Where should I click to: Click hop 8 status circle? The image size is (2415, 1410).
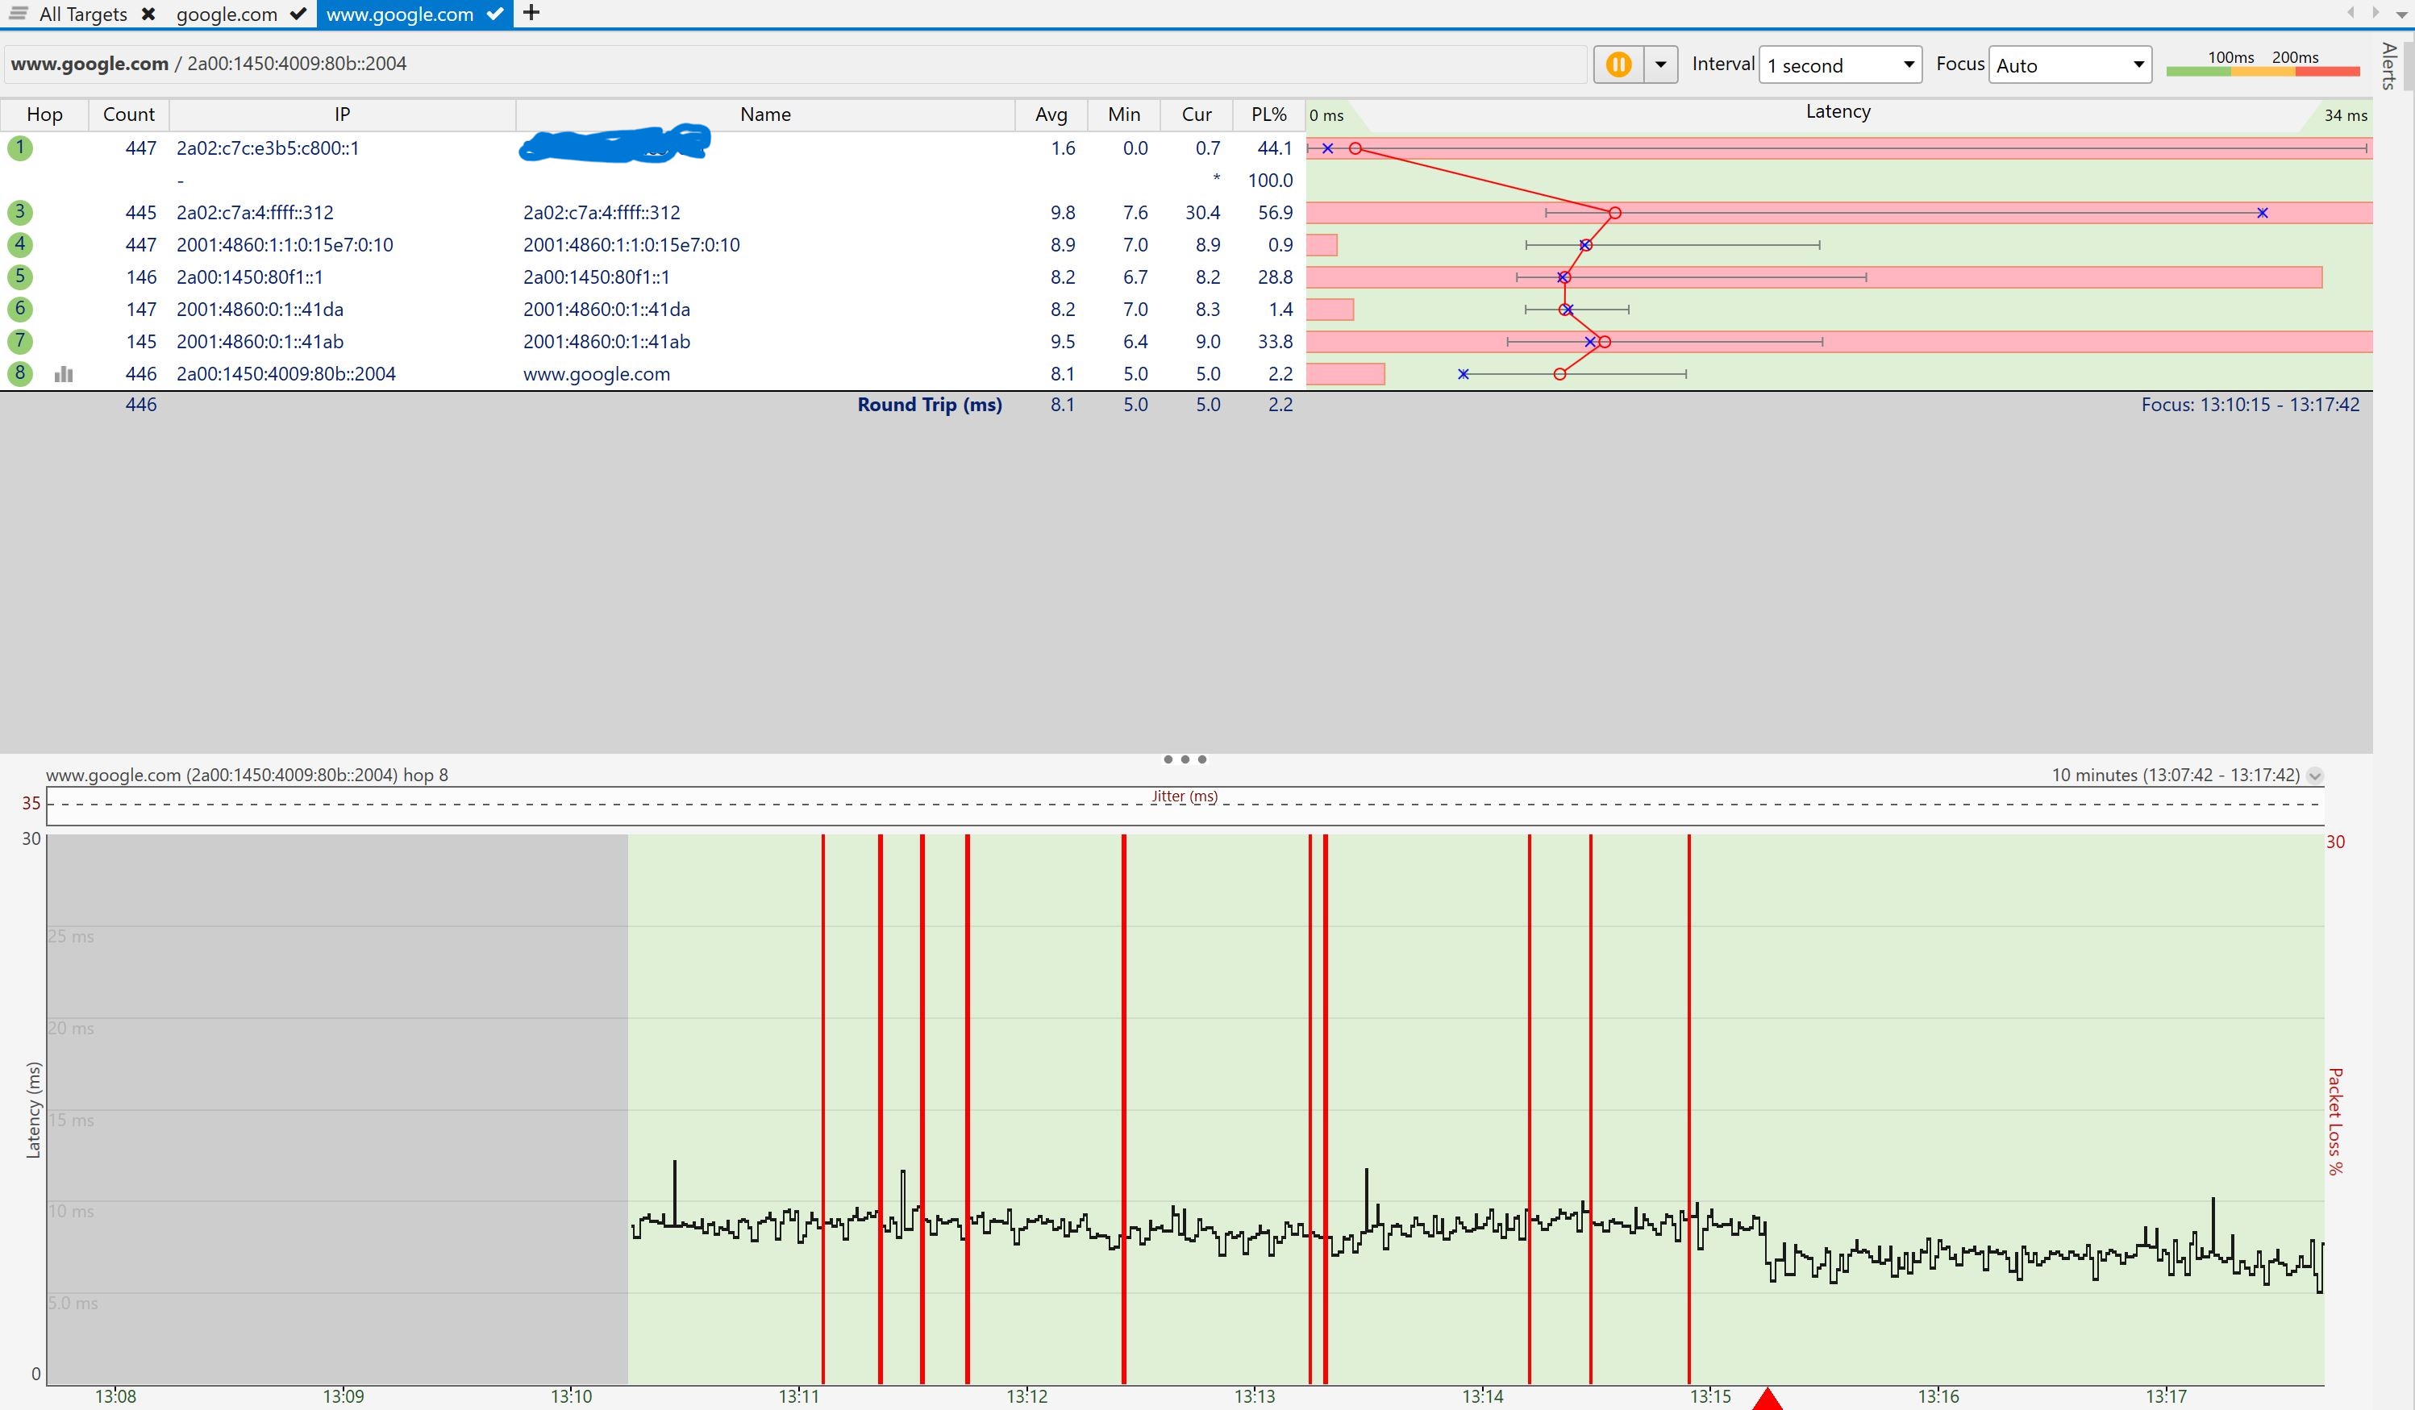tap(20, 373)
